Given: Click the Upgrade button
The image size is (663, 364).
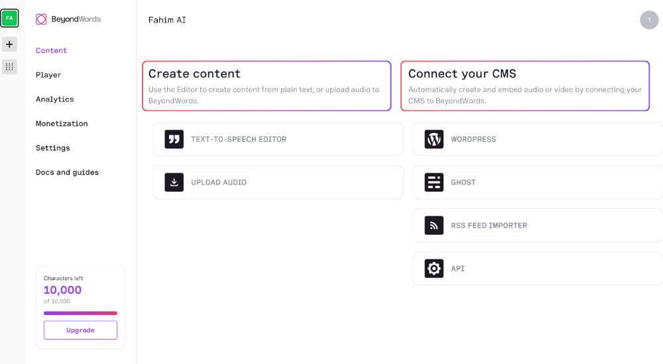Looking at the screenshot, I should coord(80,330).
